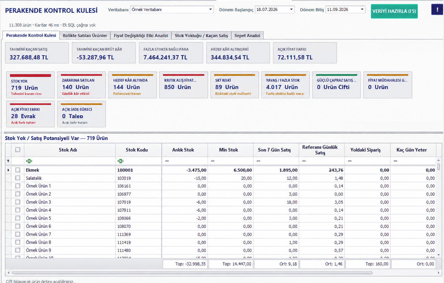Open Stok Yokluğu / Kaçan Satış tab
Viewport: 444px width, 283px height.
[201, 36]
